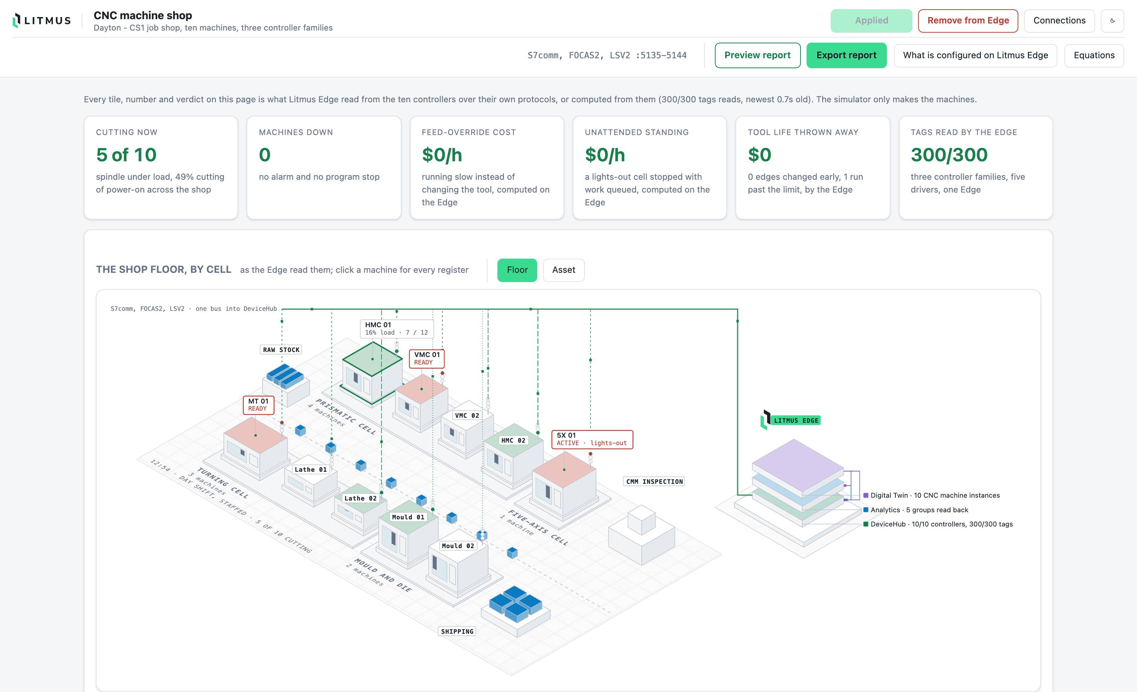Click the VMC 01 READY label

(x=427, y=358)
